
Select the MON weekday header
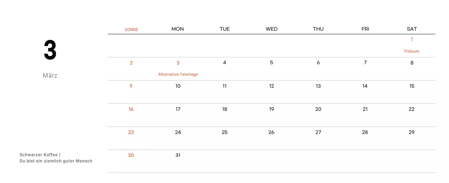point(177,29)
